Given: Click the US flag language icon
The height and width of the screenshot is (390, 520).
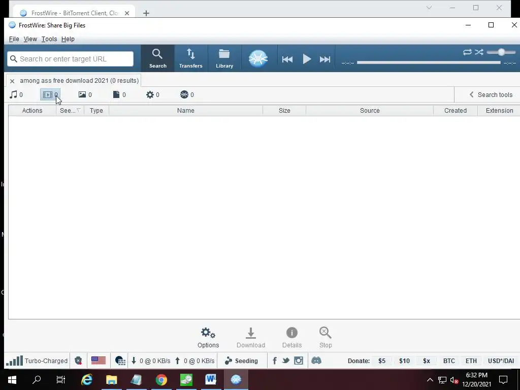Looking at the screenshot, I should point(99,361).
